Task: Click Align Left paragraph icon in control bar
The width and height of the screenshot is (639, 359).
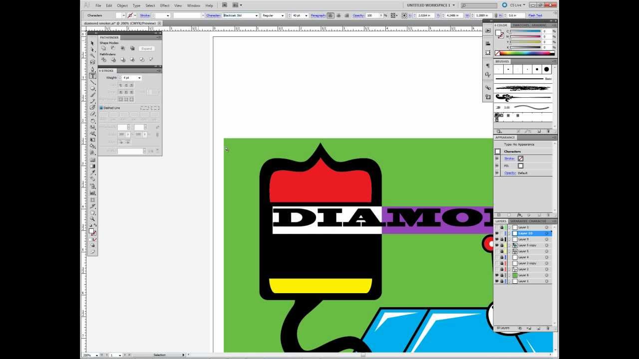Action: (330, 15)
